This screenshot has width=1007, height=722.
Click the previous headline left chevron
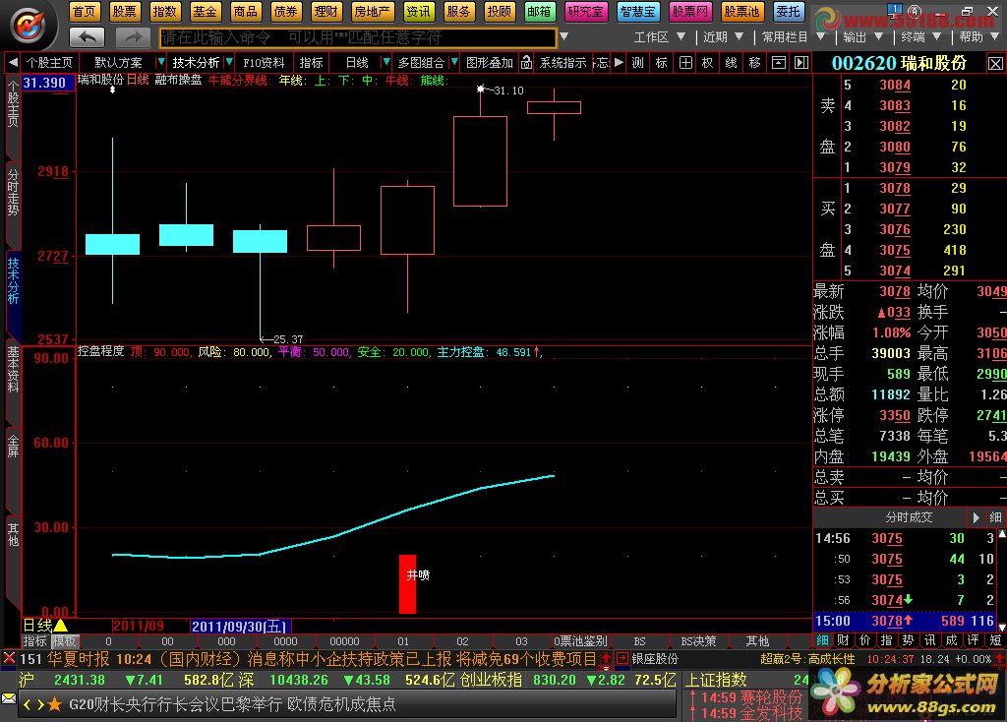[x=28, y=704]
